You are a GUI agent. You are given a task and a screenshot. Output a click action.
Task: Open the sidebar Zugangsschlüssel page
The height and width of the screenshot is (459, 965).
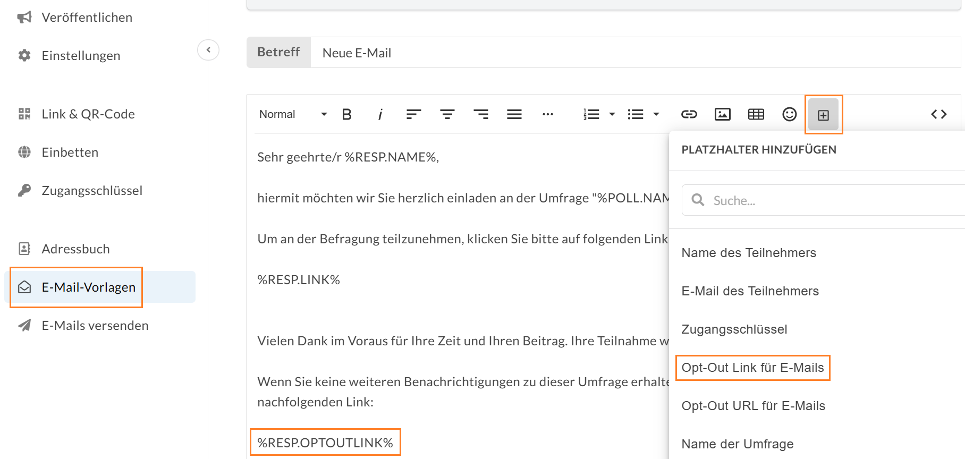coord(92,191)
